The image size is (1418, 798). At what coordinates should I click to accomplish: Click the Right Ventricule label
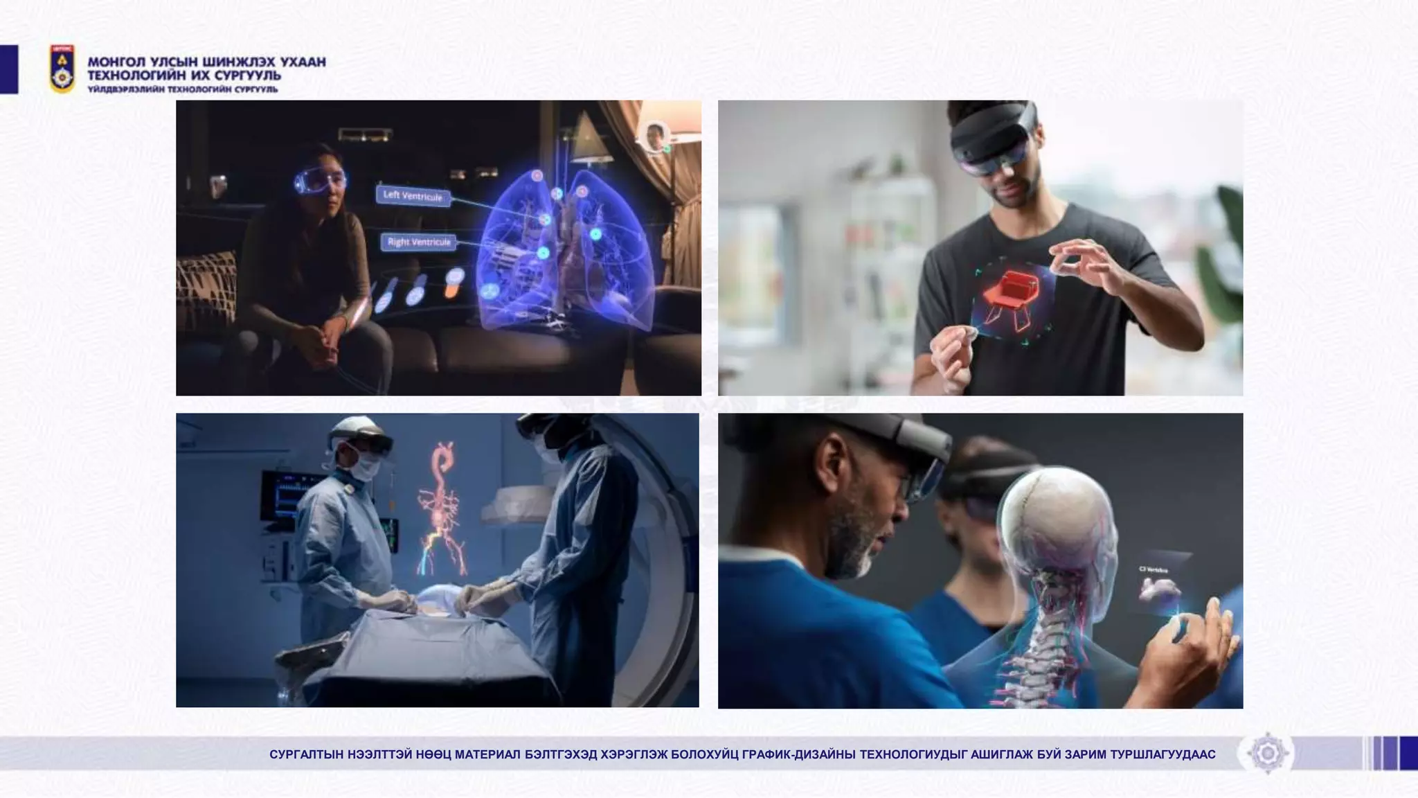coord(419,242)
